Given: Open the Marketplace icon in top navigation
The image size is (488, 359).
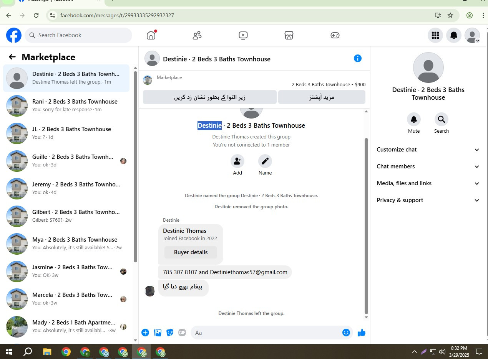Looking at the screenshot, I should (x=289, y=35).
